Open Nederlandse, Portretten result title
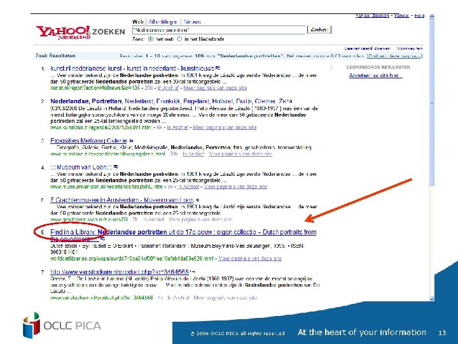 coord(168,101)
